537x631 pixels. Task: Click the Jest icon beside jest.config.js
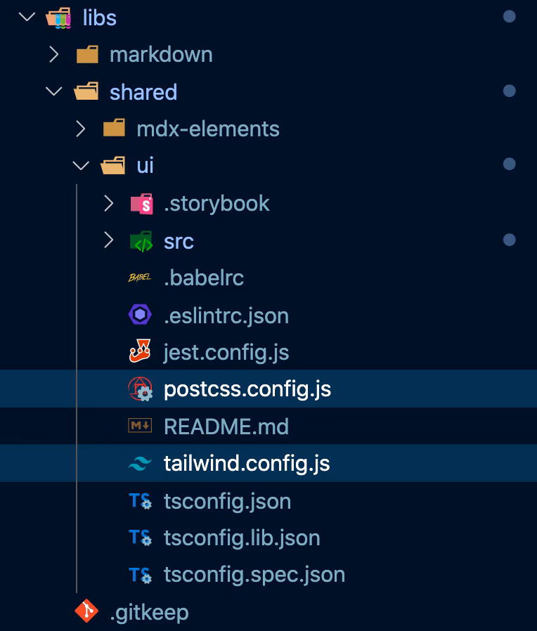(140, 352)
